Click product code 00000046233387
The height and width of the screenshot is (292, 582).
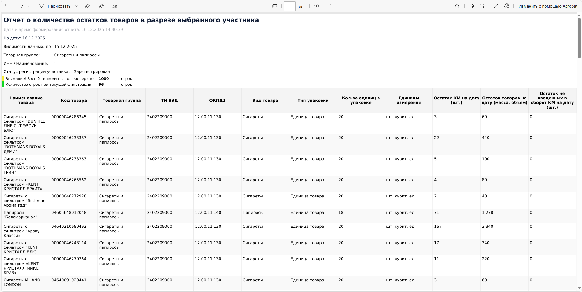pos(69,138)
